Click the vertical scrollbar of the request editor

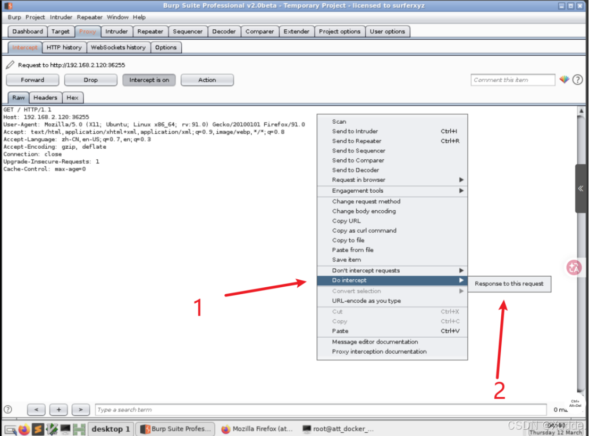(x=580, y=251)
